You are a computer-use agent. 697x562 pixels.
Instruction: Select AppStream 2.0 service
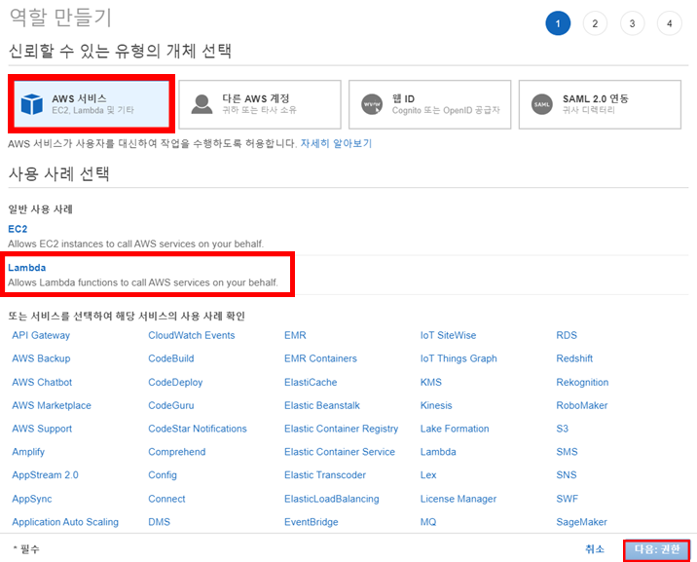point(45,475)
